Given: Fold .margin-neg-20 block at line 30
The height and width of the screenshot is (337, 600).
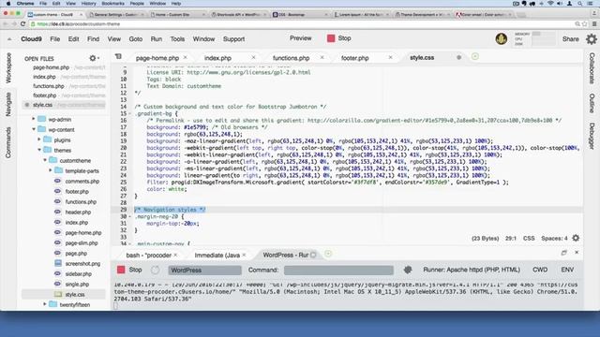Looking at the screenshot, I should [129, 216].
